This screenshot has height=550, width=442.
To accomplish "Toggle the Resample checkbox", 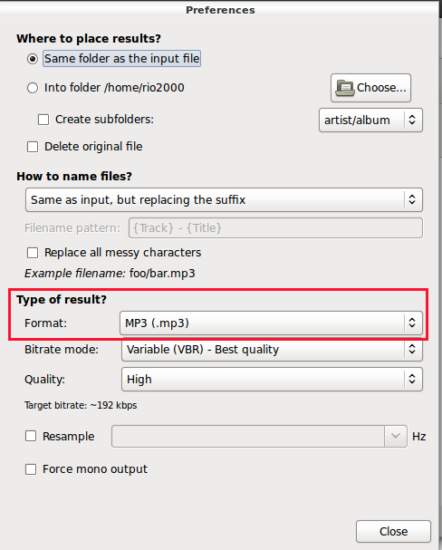I will click(31, 437).
